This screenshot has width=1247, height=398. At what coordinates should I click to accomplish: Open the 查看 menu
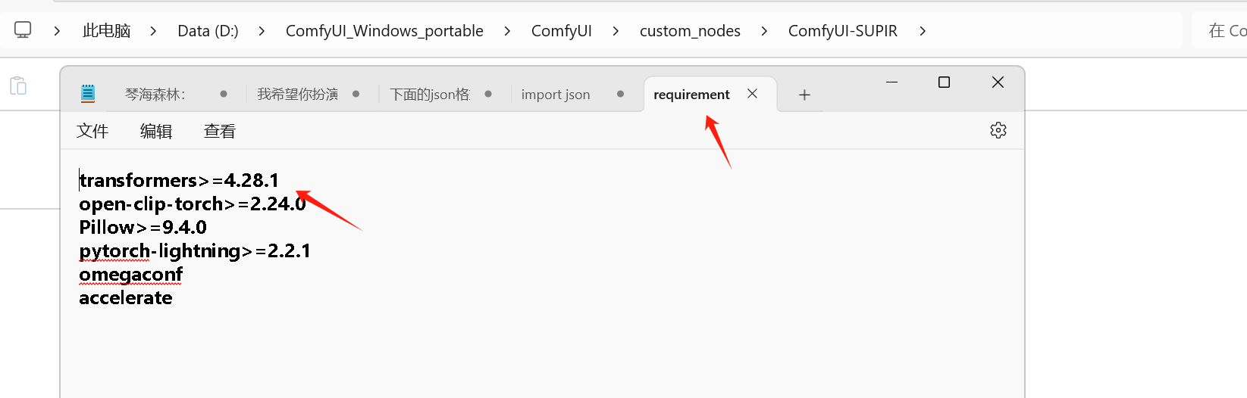point(220,131)
